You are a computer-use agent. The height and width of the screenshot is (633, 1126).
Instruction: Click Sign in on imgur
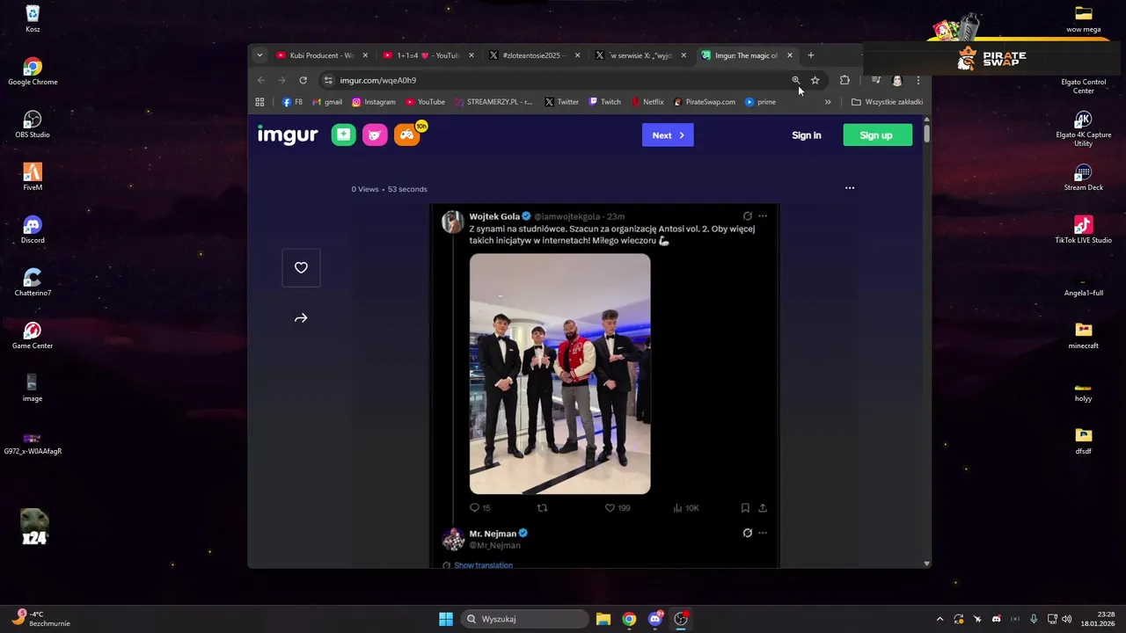(806, 135)
